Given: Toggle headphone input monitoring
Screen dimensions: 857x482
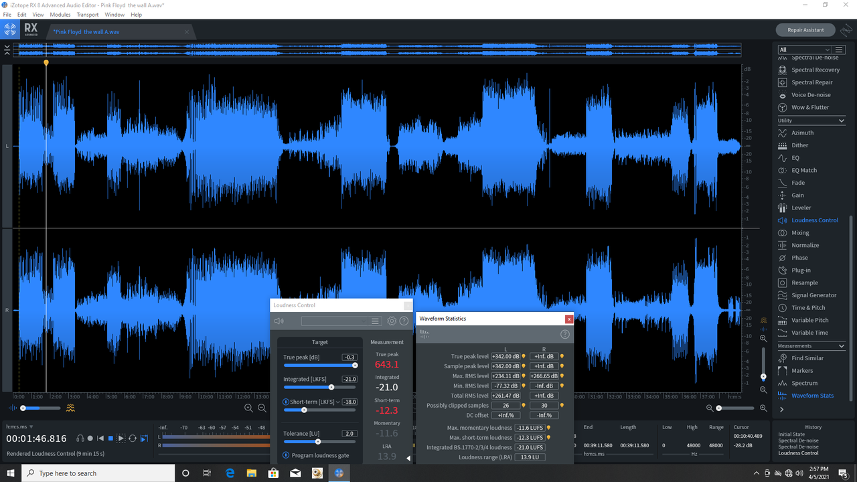Looking at the screenshot, I should 80,438.
